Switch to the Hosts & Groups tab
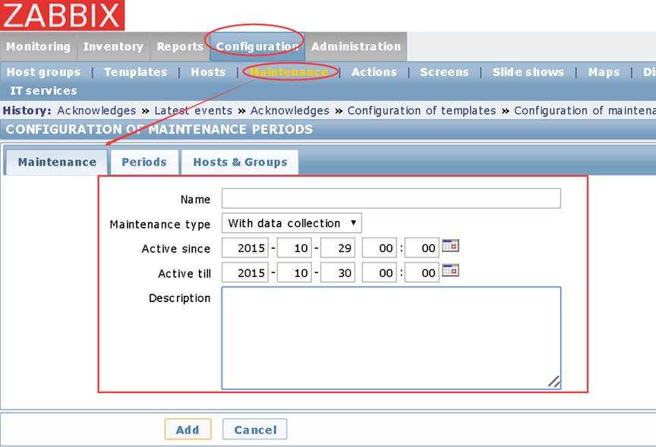 pyautogui.click(x=240, y=162)
